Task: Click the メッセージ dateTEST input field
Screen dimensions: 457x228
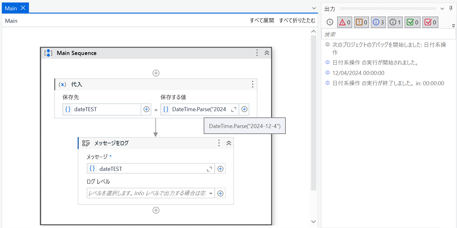Action: click(x=151, y=169)
